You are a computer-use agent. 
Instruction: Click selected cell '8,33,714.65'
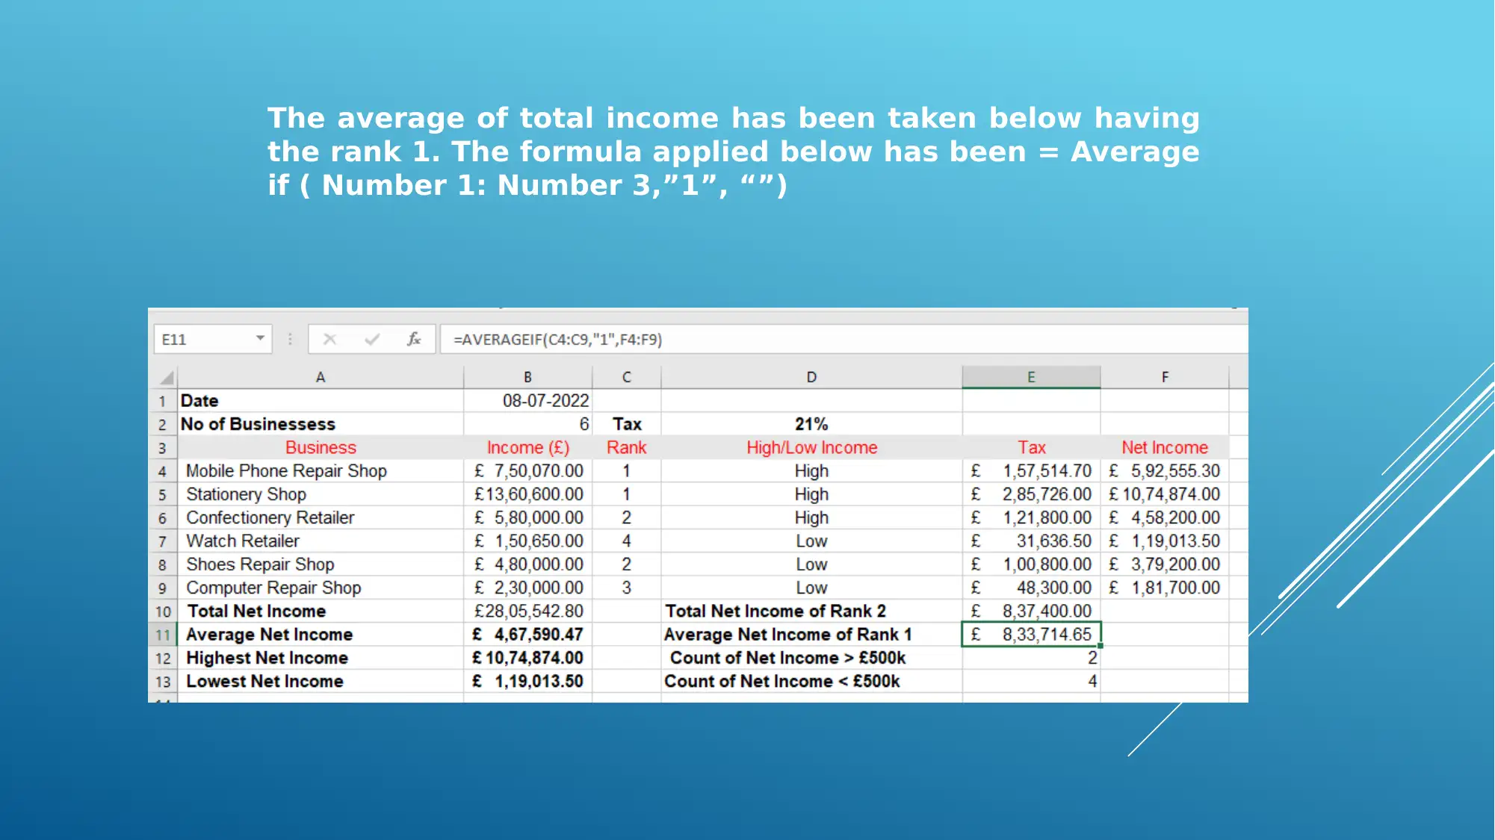[1031, 635]
